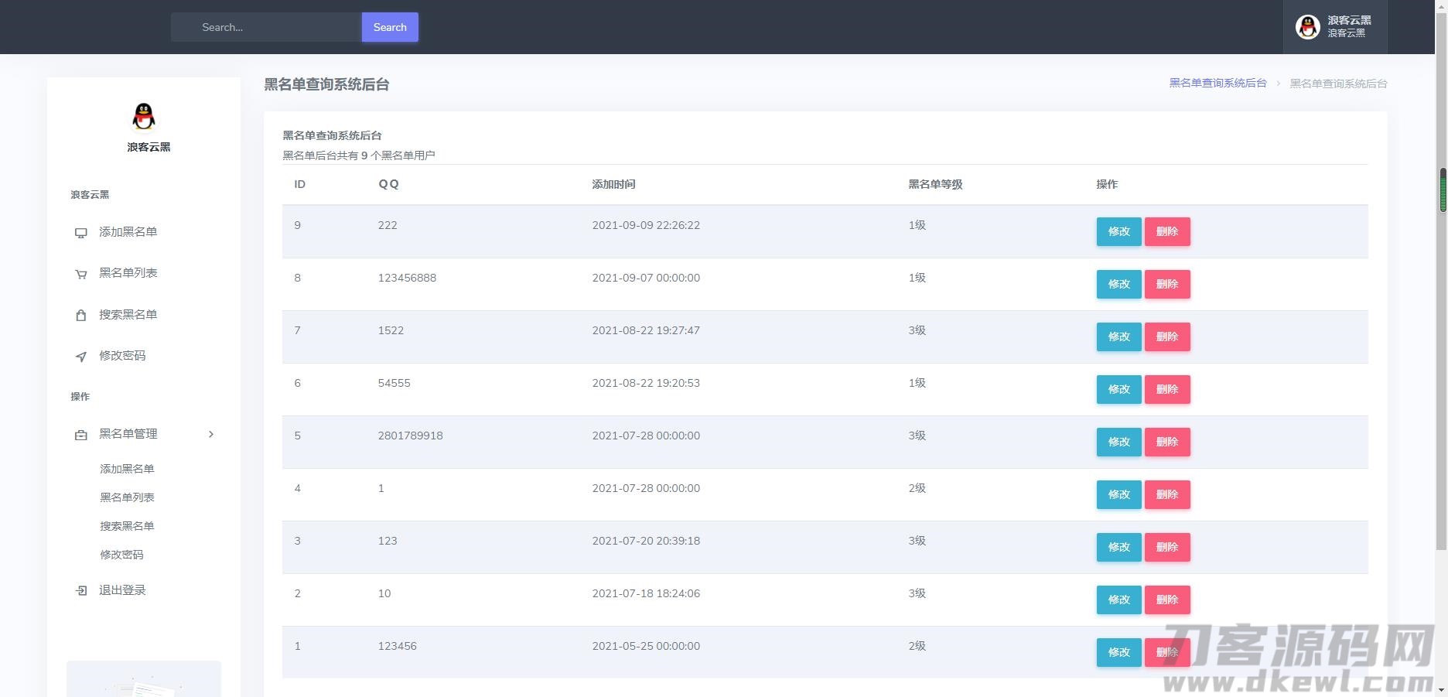Click the page vertical scrollbar thumb

(1442, 190)
